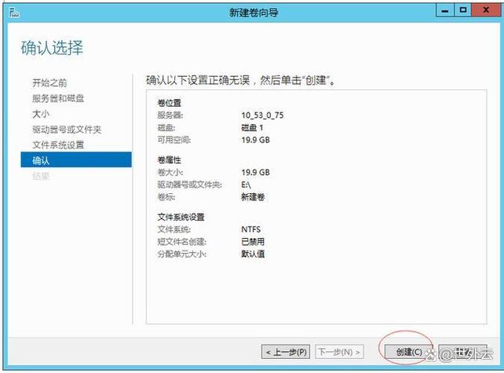The width and height of the screenshot is (504, 373).
Task: Click the greyed-out 结果 step
Action: [x=41, y=176]
